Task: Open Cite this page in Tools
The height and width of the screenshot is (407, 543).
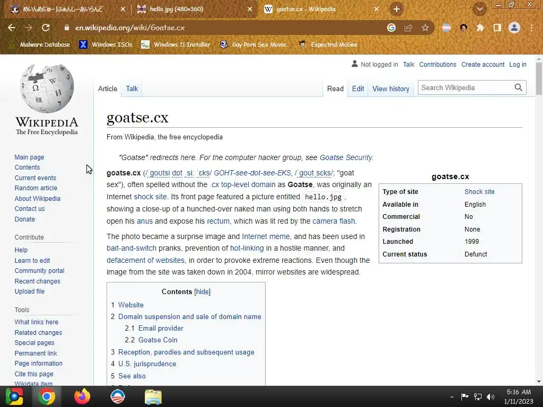Action: tap(33, 374)
